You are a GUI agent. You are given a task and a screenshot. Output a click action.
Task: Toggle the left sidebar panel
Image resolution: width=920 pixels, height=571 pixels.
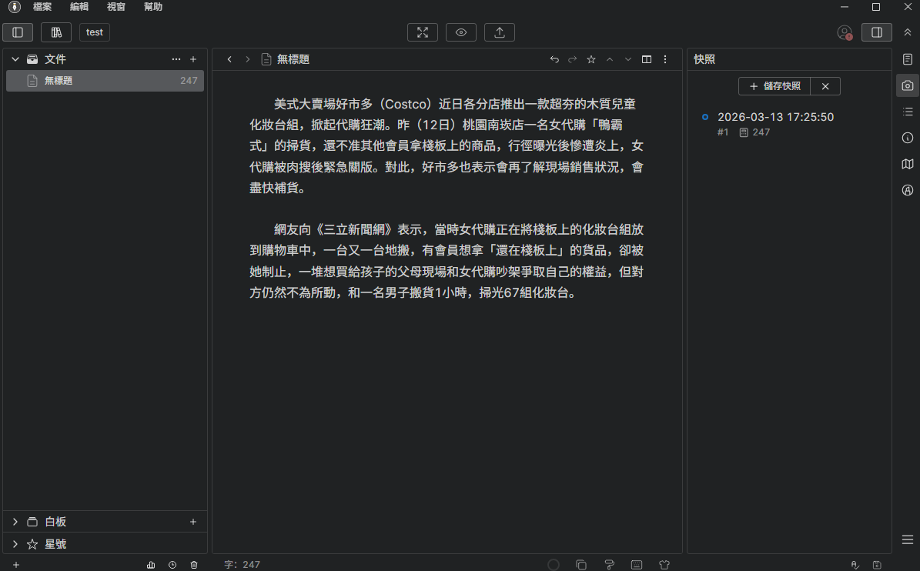point(18,32)
